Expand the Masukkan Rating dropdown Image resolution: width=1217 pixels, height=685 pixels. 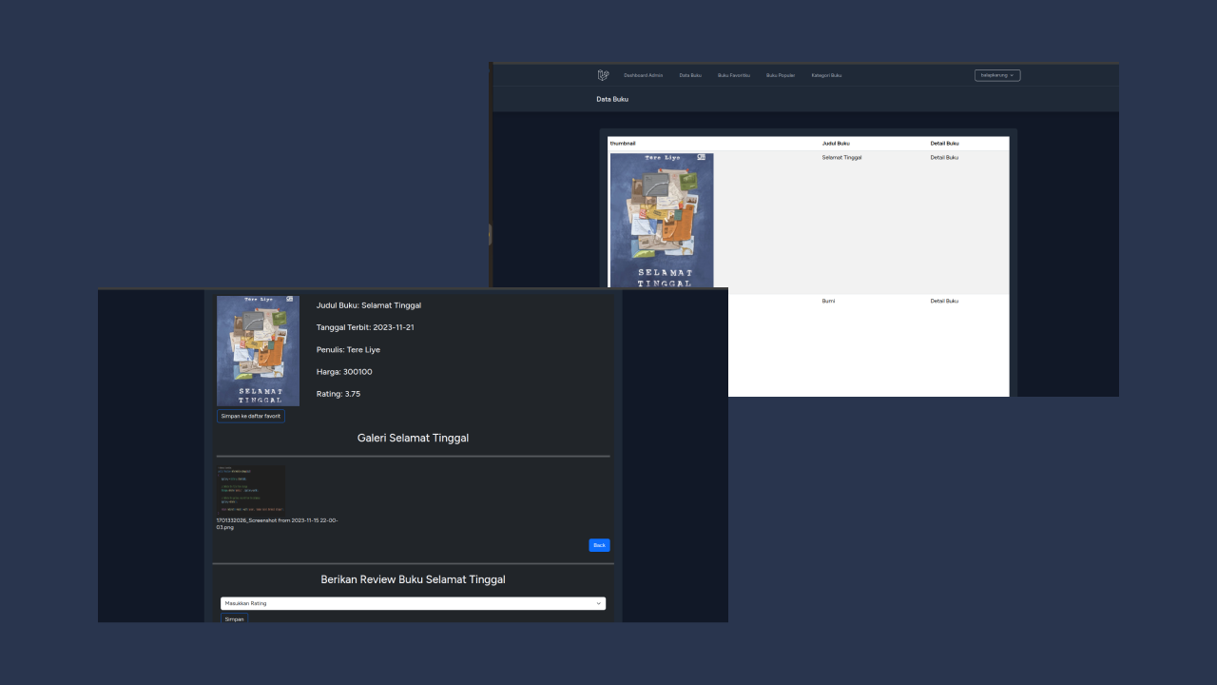pos(413,603)
